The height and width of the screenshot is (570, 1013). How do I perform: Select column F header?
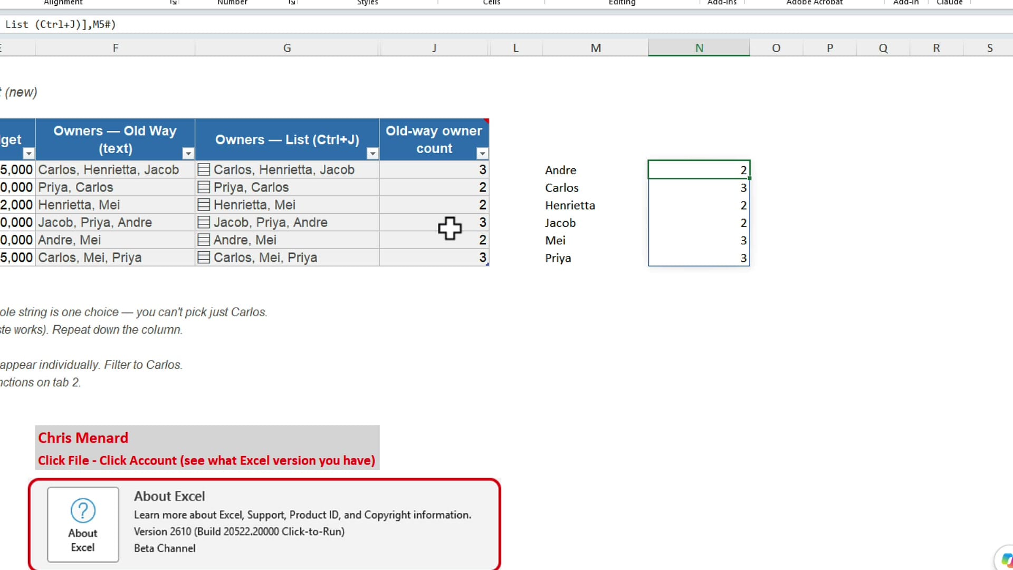tap(115, 48)
